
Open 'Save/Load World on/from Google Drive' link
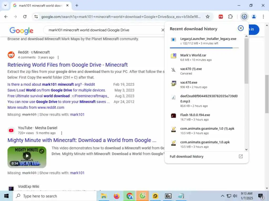point(57,90)
